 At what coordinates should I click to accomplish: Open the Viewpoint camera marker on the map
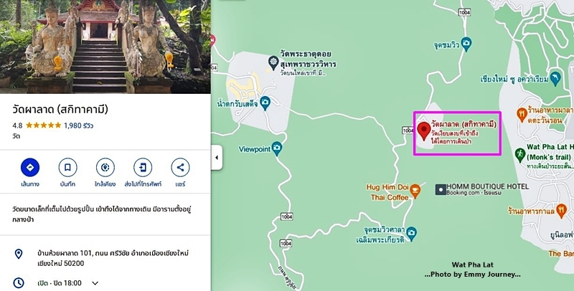tap(277, 148)
